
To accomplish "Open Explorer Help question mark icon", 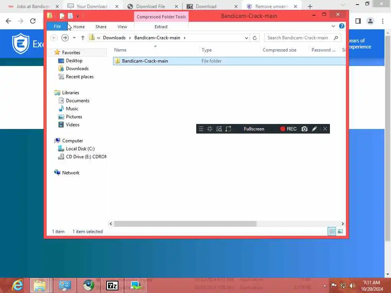I will coord(342,26).
